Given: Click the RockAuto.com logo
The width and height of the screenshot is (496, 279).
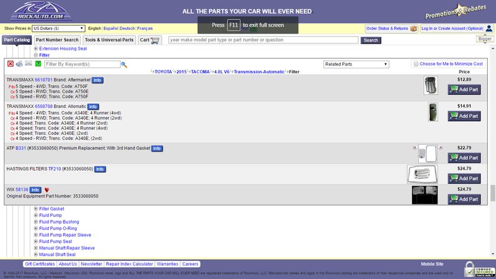Looking at the screenshot, I should pyautogui.click(x=40, y=11).
